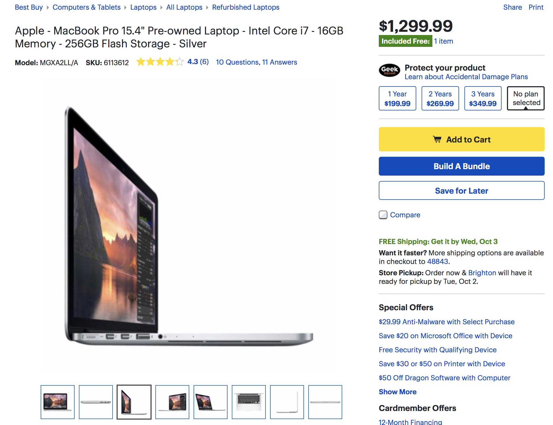Viewport: 553px width, 425px height.
Task: Go to Laptops in the breadcrumb
Action: 143,7
